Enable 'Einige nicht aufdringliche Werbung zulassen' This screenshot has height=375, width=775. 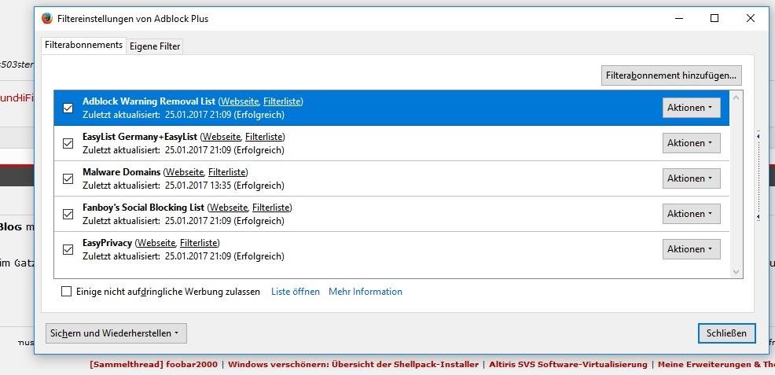tap(66, 292)
